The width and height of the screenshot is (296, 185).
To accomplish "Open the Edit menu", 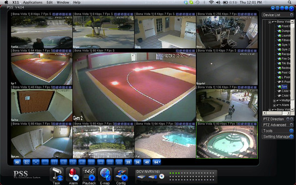I will pyautogui.click(x=50, y=2).
